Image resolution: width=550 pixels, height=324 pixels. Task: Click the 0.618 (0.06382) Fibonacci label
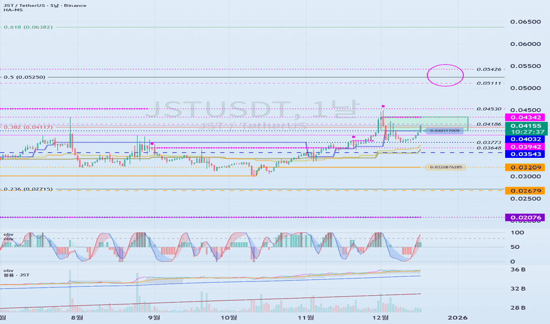click(x=28, y=27)
